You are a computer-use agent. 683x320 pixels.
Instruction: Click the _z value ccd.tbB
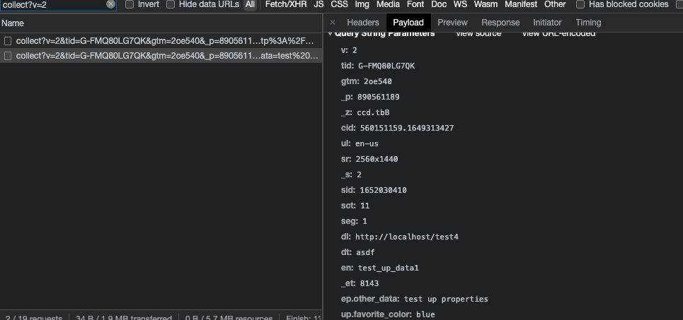click(x=373, y=112)
